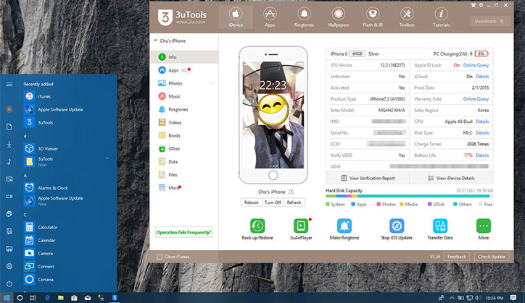Expand the Start menu hamburger button

(9, 84)
